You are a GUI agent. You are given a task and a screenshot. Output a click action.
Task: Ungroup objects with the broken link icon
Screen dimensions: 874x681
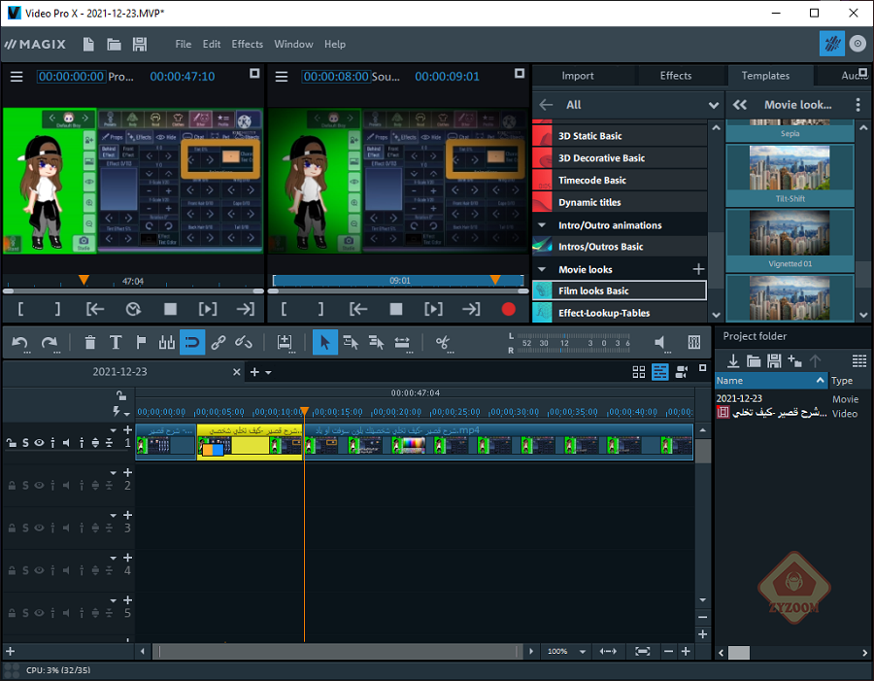tap(244, 343)
